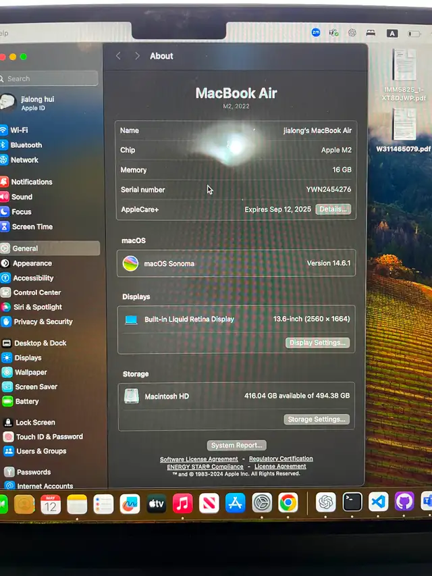Open News from the Dock
The width and height of the screenshot is (432, 576).
click(x=209, y=503)
